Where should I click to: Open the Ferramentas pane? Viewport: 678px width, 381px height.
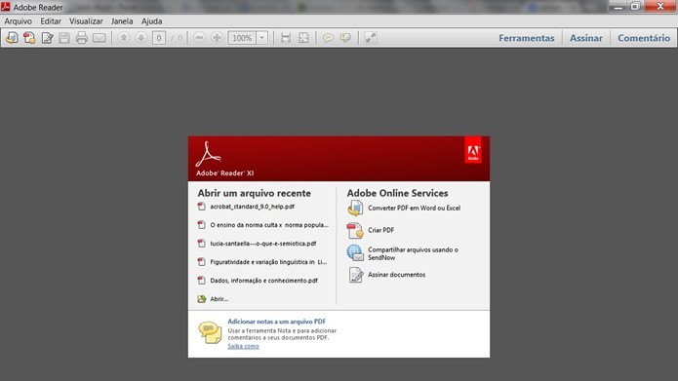526,38
